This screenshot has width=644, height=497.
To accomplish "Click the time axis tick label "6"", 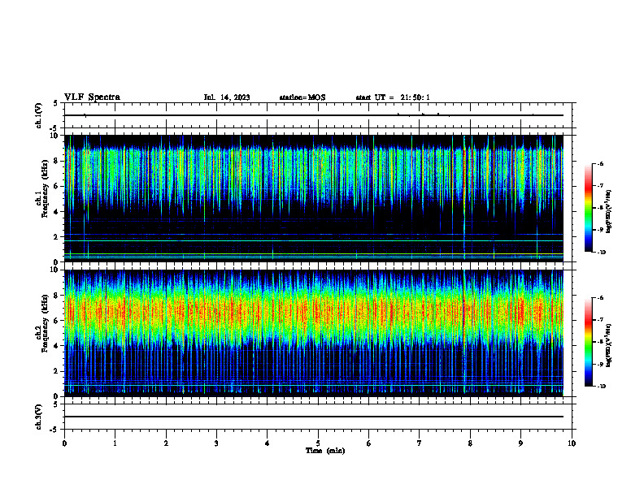I will point(369,443).
